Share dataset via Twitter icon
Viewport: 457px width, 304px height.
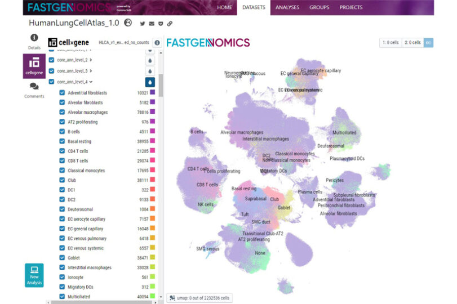coord(142,24)
